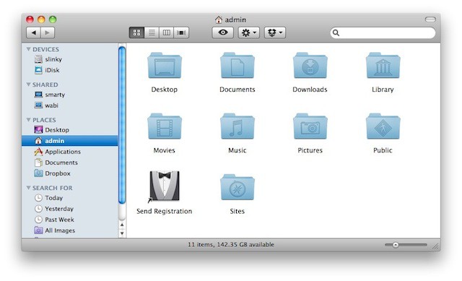The height and width of the screenshot is (281, 462).
Task: Select admin home in sidebar
Action: click(x=69, y=141)
